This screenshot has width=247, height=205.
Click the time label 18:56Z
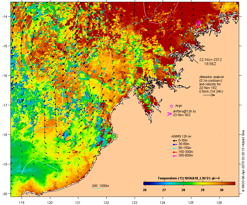click(x=210, y=64)
